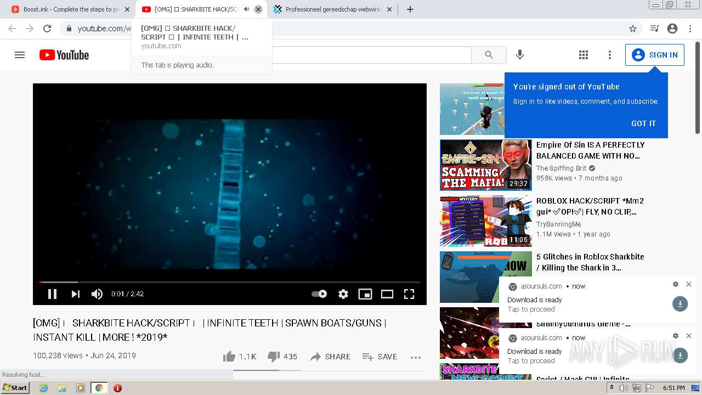Click the SIGN IN button

click(655, 55)
